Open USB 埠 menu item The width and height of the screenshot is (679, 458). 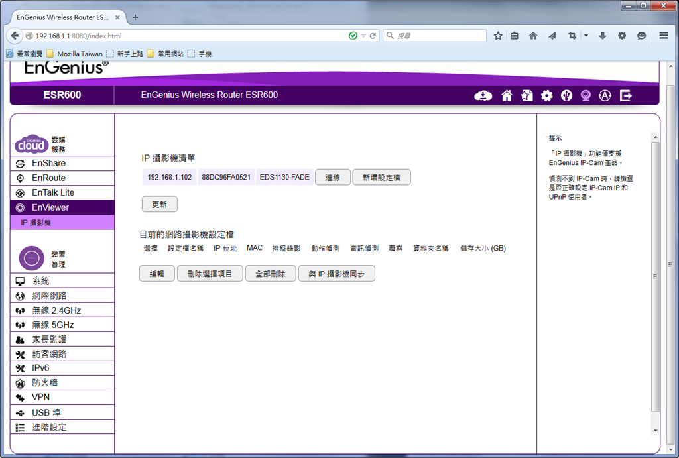click(62, 412)
